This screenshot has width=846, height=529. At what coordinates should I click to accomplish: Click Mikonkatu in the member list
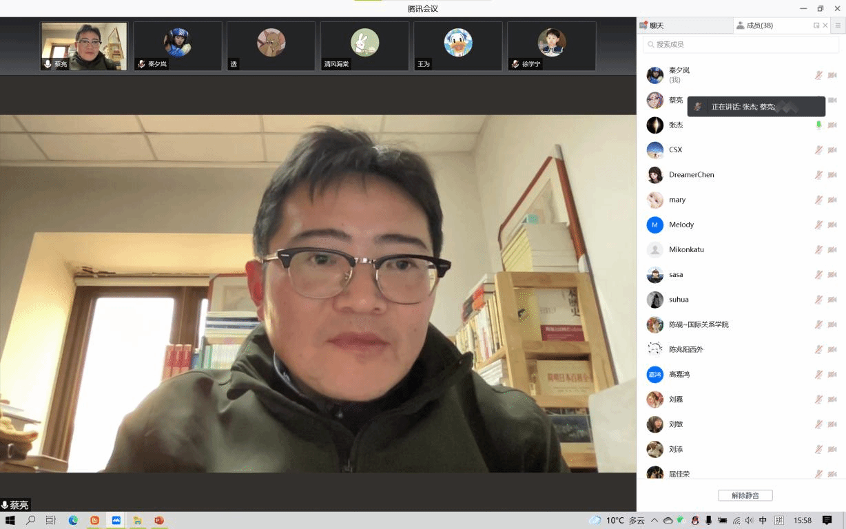click(686, 249)
